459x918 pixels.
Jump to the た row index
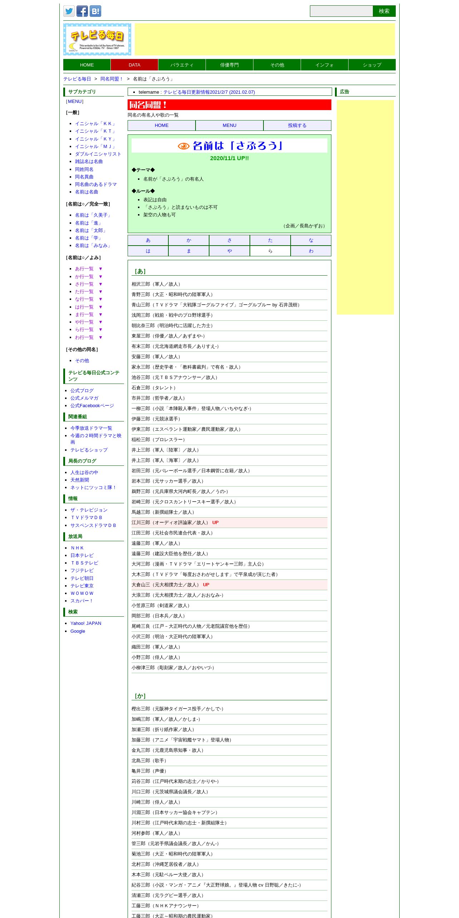[x=270, y=240]
